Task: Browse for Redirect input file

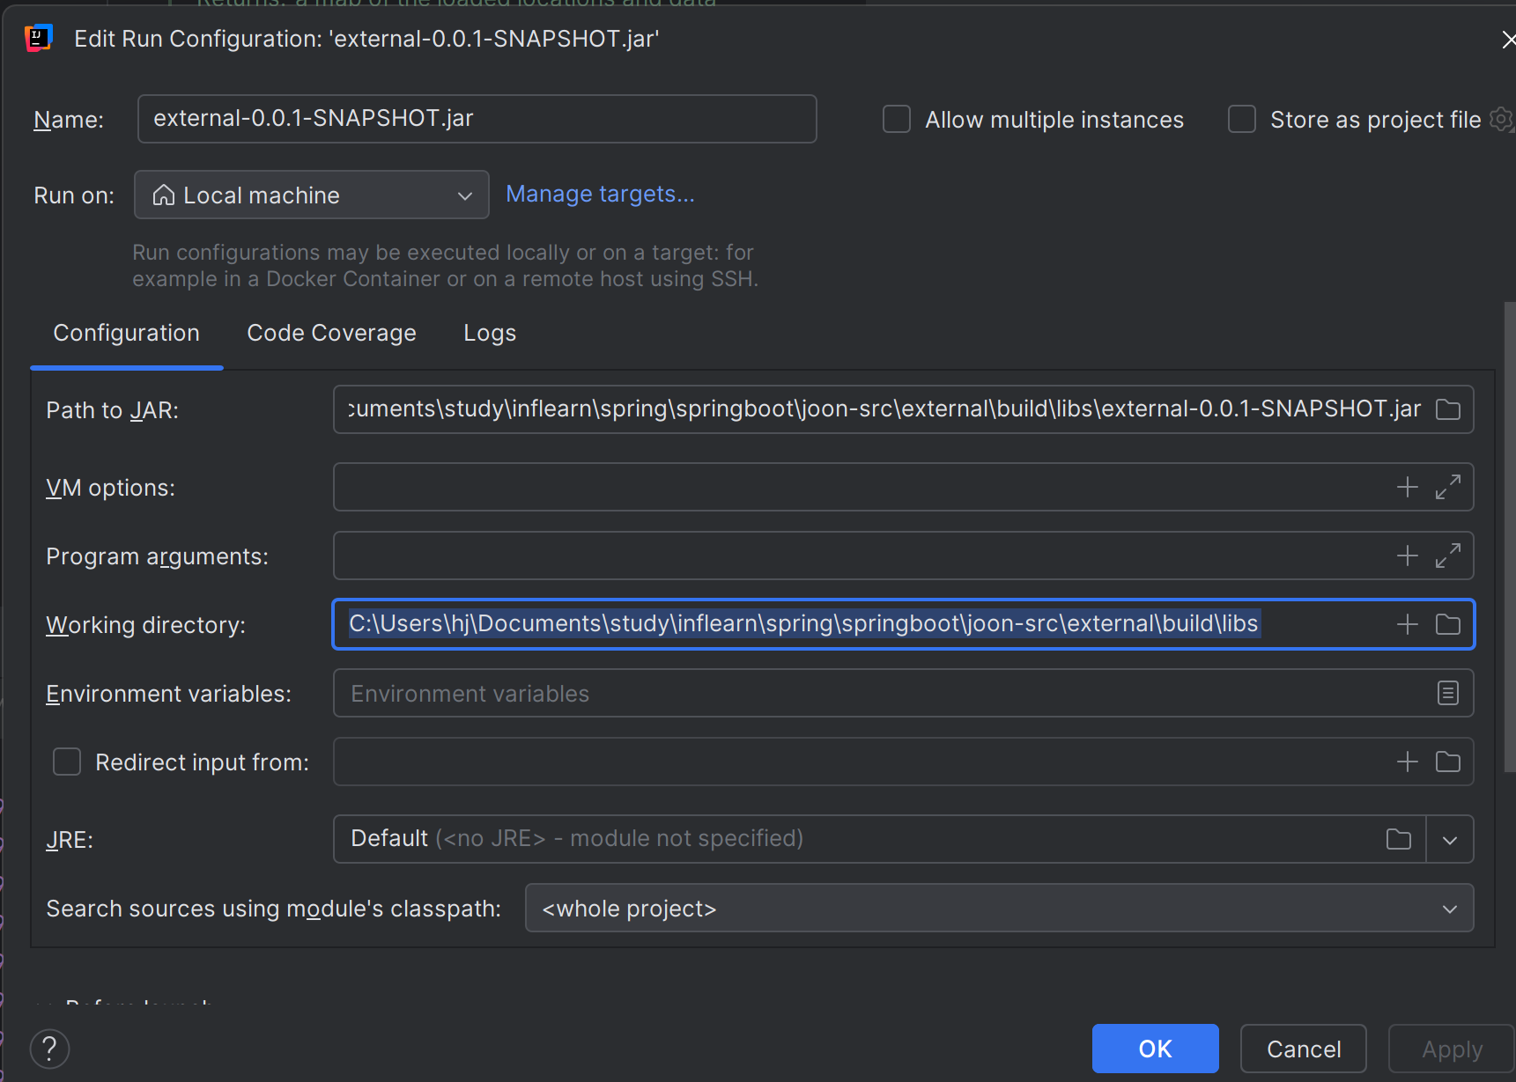Action: click(1448, 762)
